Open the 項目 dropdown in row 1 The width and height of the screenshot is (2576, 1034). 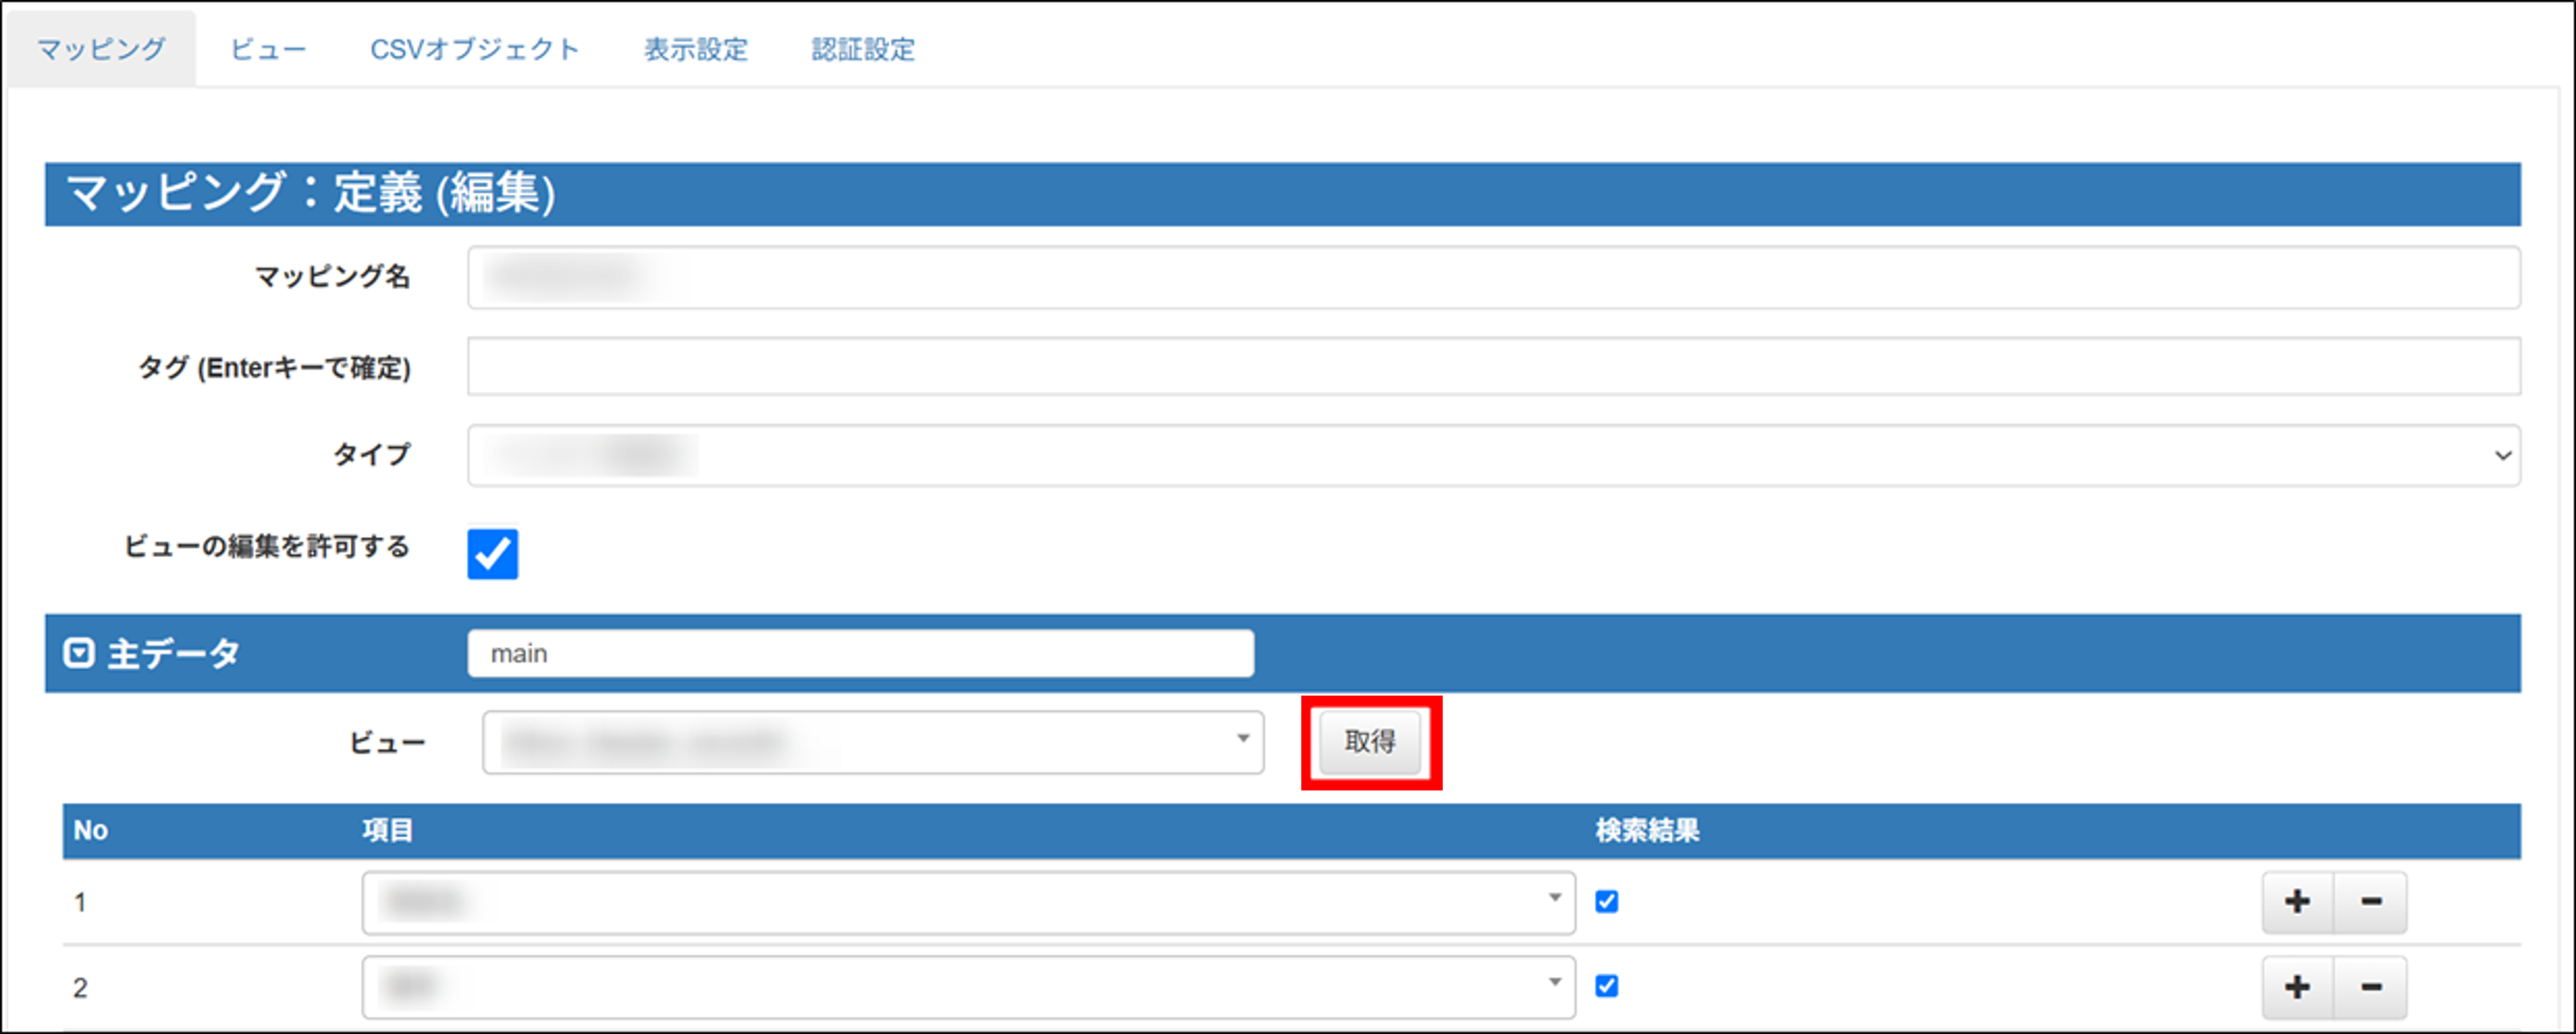pyautogui.click(x=968, y=902)
